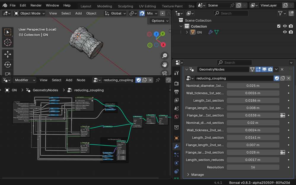The width and height of the screenshot is (296, 185).
Task: Collapse the GeometryNodes modifier panel
Action: 187,69
